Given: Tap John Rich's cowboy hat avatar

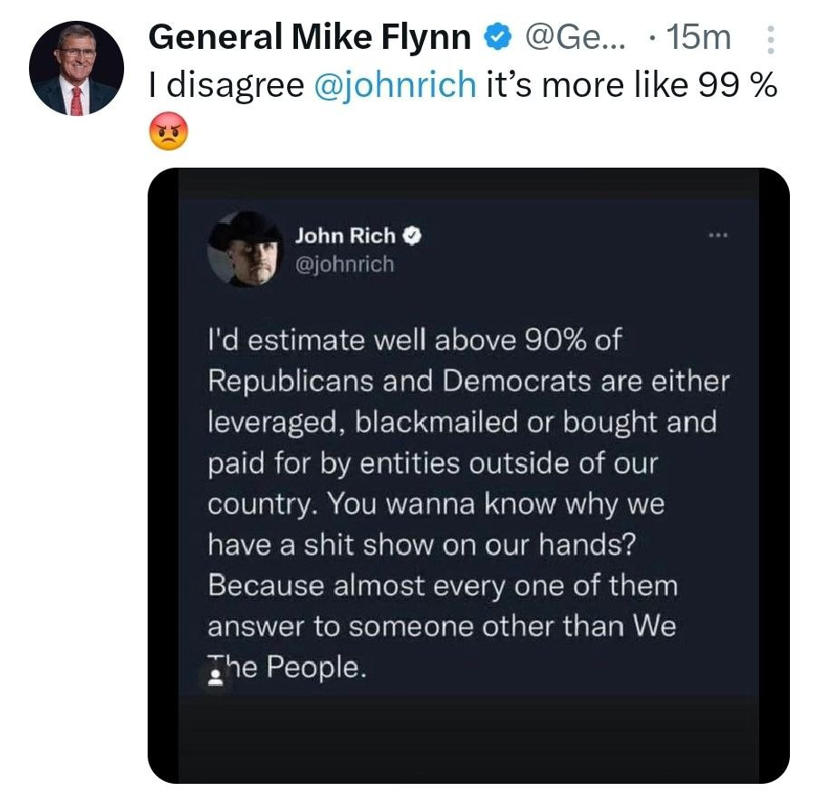Looking at the screenshot, I should pyautogui.click(x=244, y=249).
